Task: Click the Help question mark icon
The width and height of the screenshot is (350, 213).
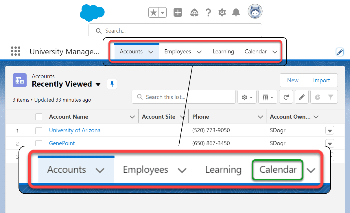Action: (208, 12)
